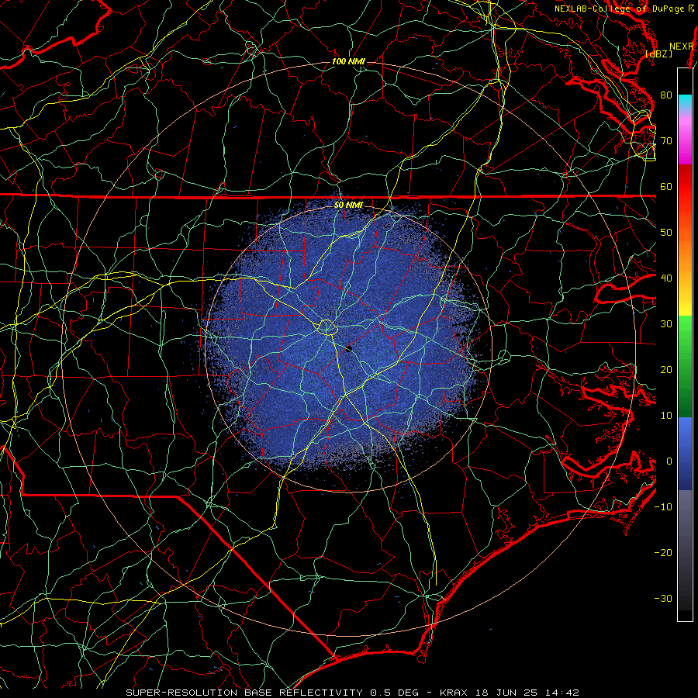Click the KRAX station ID in caption
698x698 pixels.
(454, 693)
